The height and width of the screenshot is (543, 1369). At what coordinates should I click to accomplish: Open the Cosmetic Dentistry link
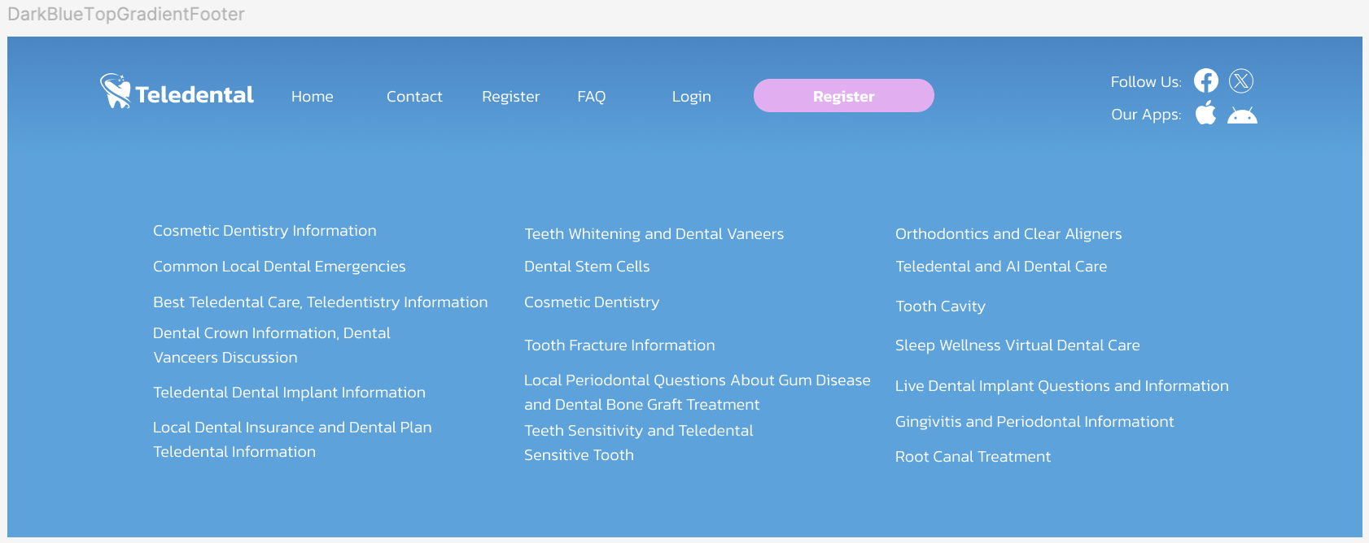coord(592,302)
